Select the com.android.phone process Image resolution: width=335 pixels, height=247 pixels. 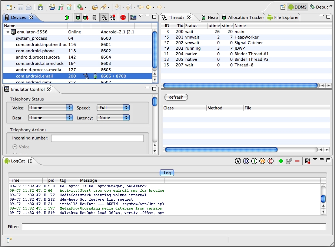pos(77,51)
